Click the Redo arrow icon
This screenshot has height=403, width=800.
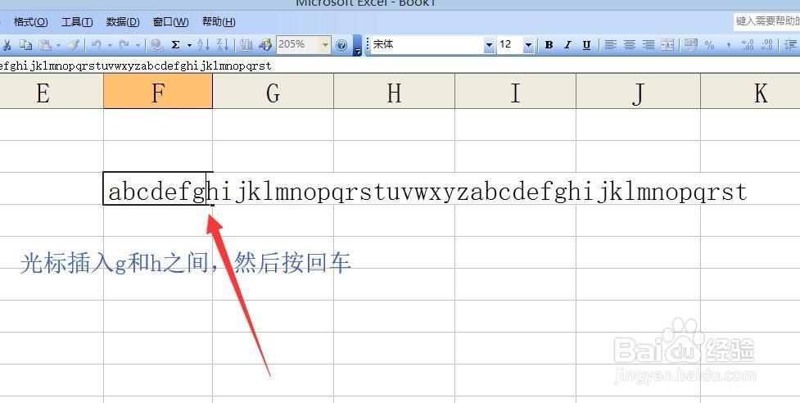pos(124,45)
